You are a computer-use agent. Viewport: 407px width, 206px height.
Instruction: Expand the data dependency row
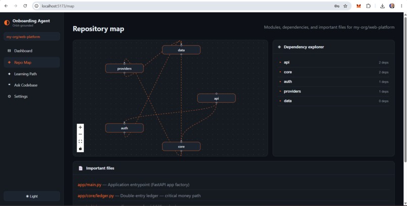pyautogui.click(x=334, y=101)
